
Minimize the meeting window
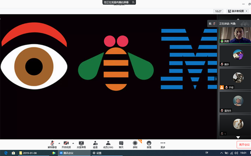[x=243, y=4]
